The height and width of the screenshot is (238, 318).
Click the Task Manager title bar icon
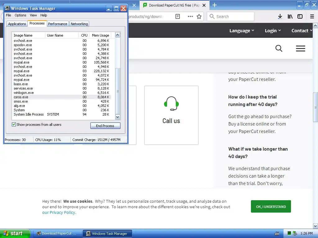(x=7, y=8)
